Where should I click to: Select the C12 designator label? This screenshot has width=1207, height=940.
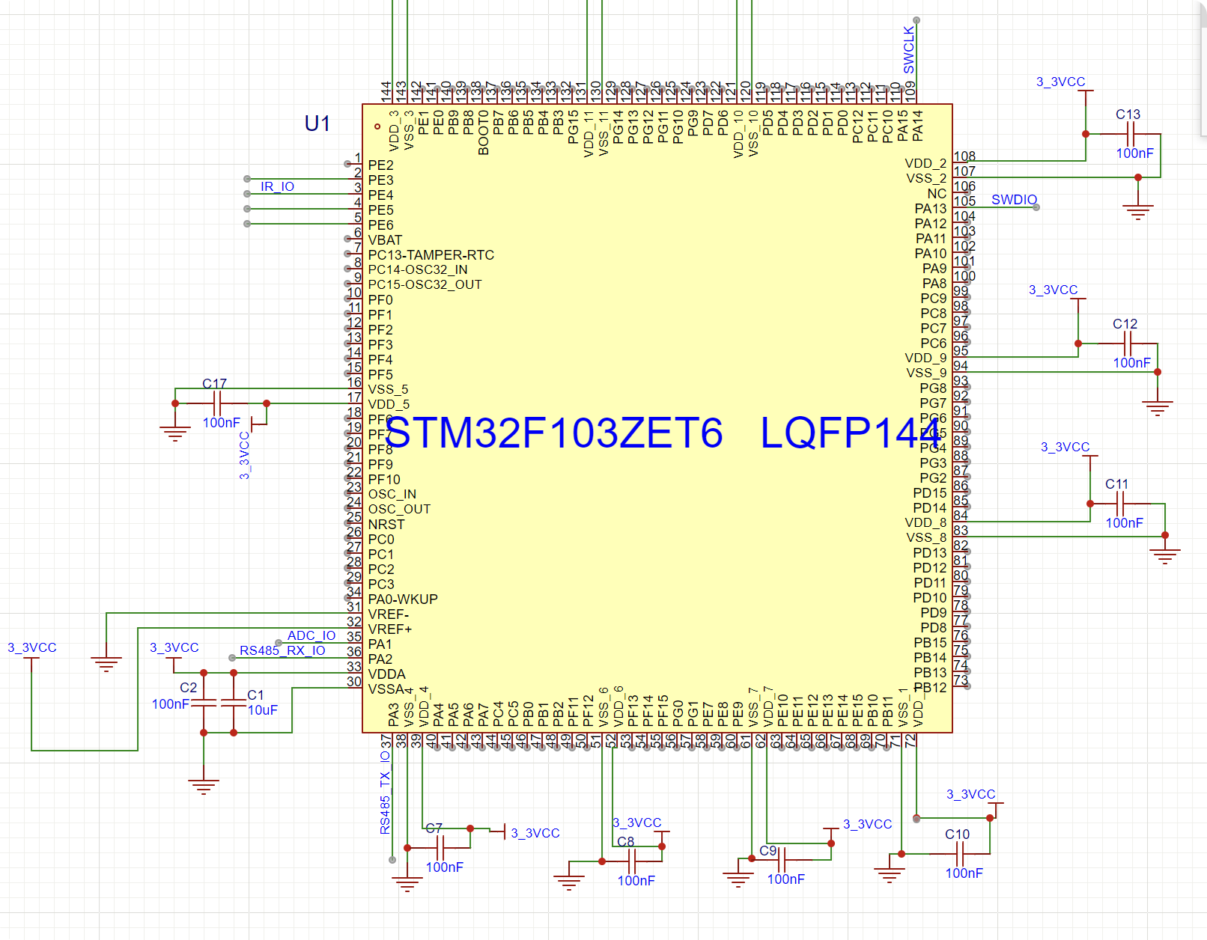click(1125, 324)
